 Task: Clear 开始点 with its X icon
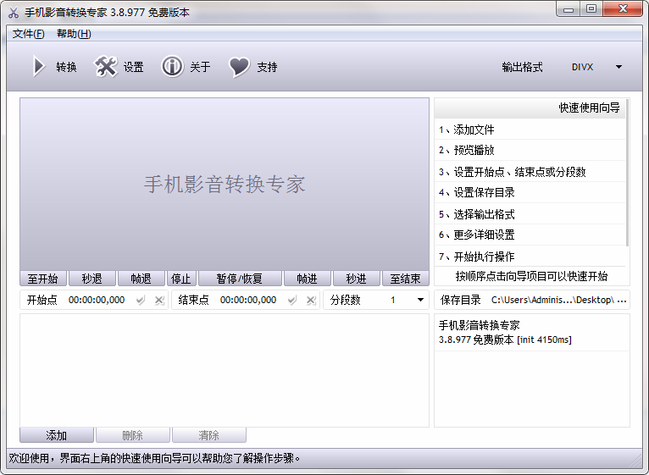coord(159,300)
